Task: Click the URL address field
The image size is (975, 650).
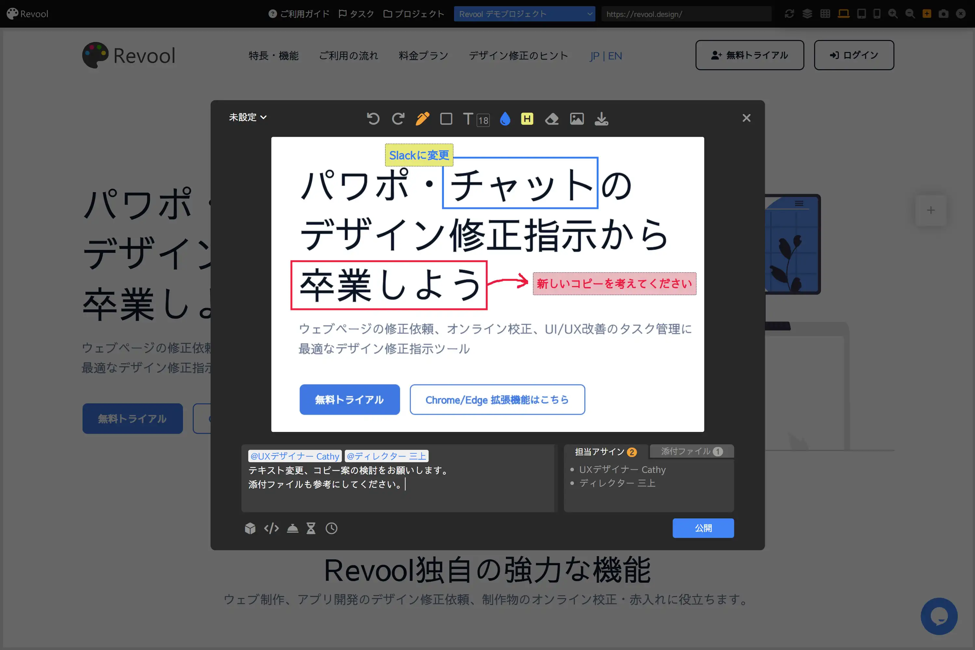Action: [686, 14]
